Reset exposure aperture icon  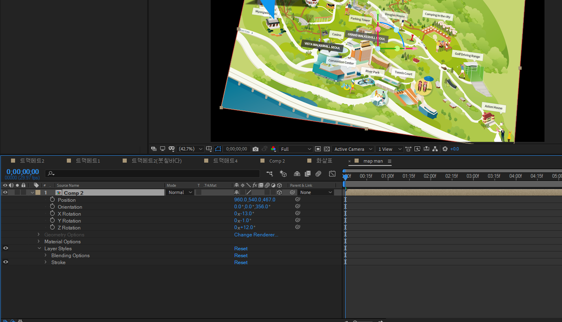tap(445, 149)
